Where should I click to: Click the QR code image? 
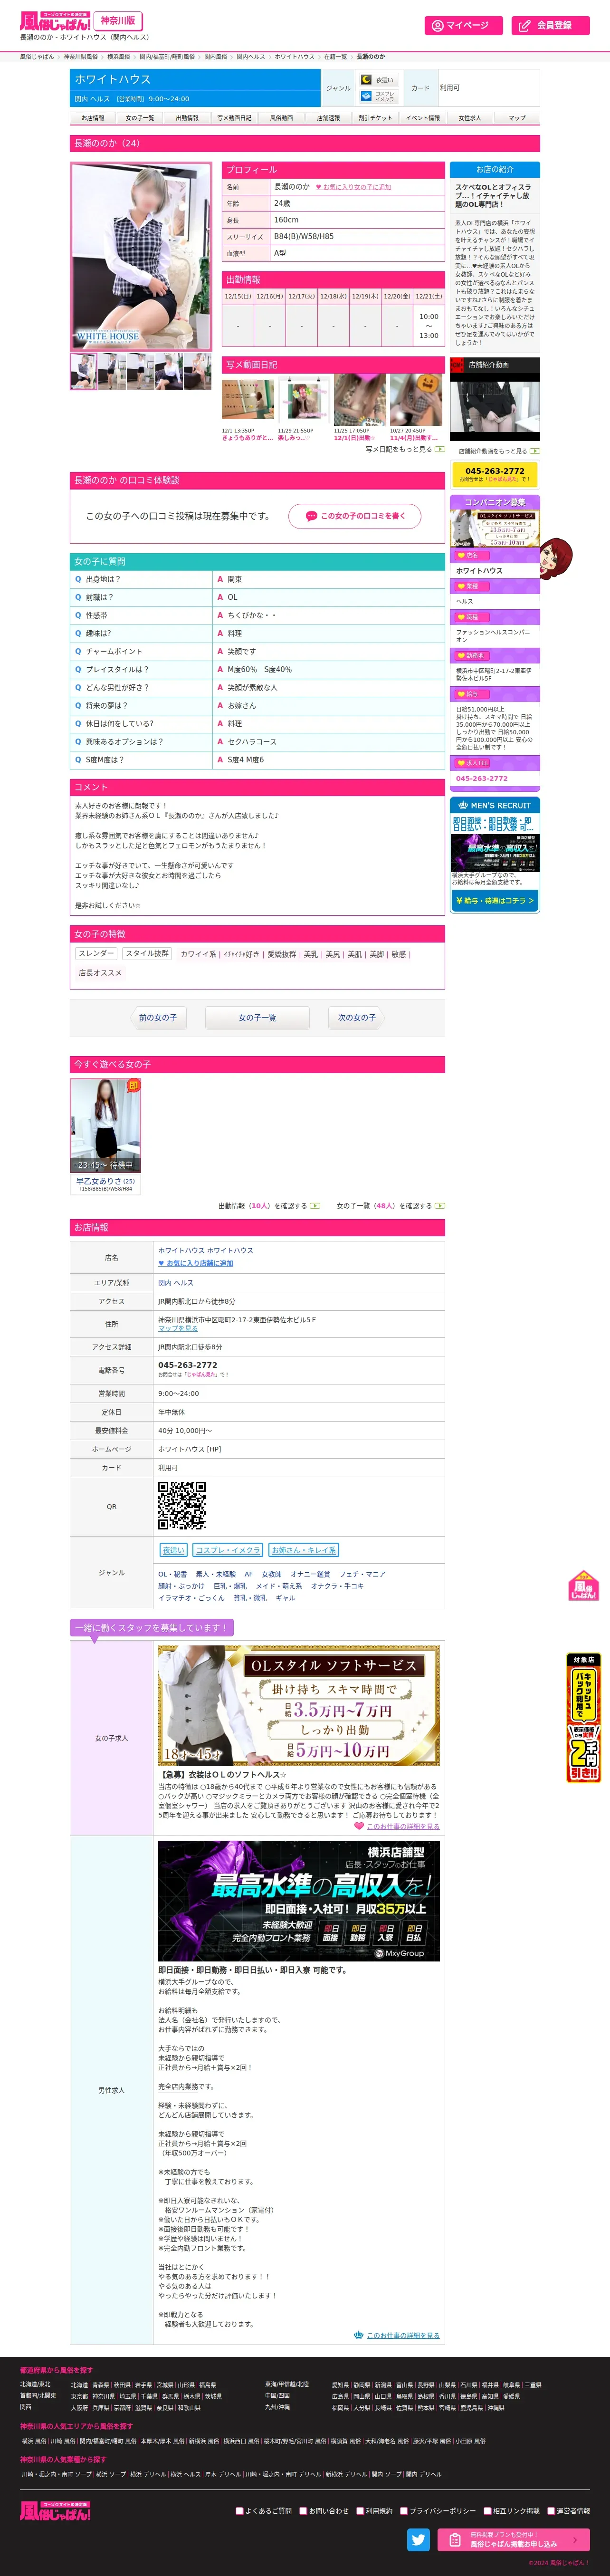pos(182,1506)
